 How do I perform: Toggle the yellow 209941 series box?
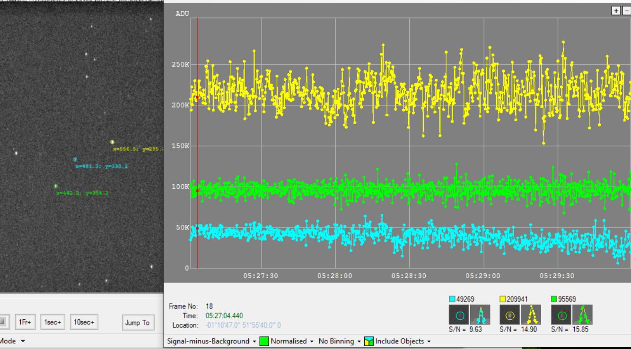503,299
